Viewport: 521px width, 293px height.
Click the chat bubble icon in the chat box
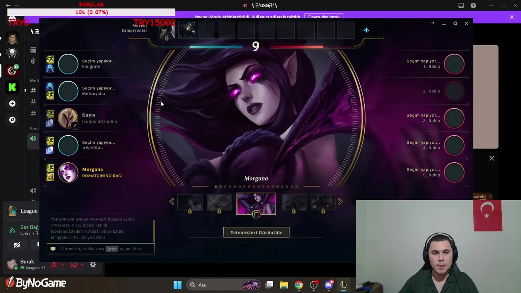tap(53, 249)
